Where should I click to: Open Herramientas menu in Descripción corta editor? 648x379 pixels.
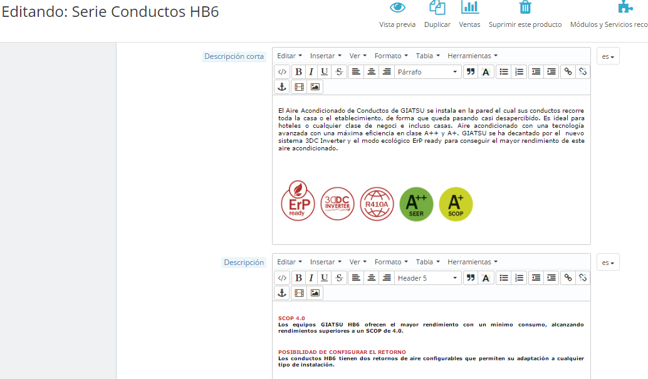point(473,56)
